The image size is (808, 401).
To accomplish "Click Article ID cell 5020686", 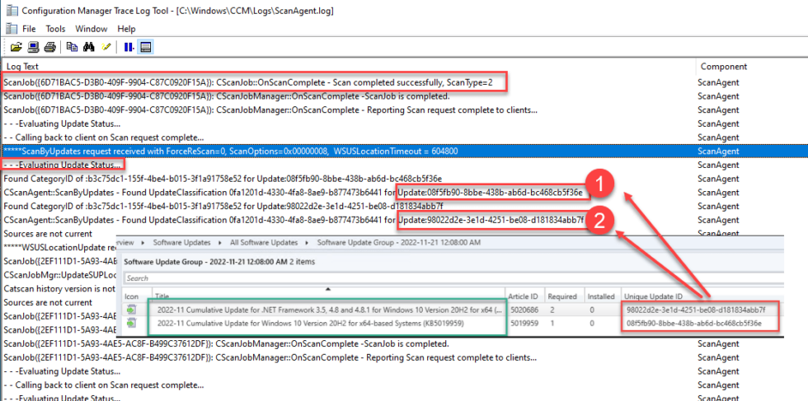I will (523, 310).
